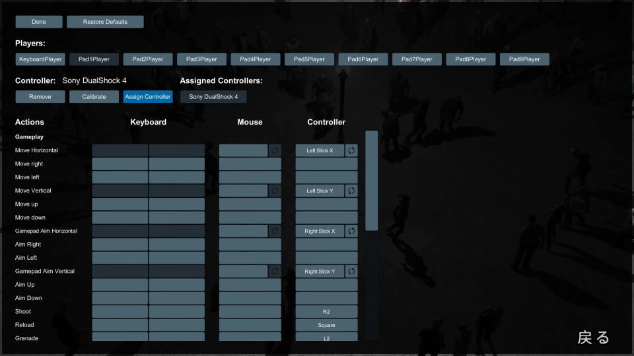
Task: Click the Shoot controller binding R2
Action: (326, 312)
